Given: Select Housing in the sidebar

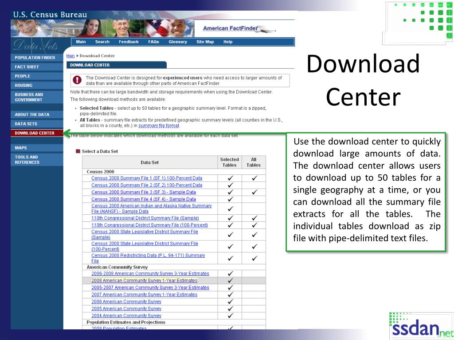Looking at the screenshot, I should click(37, 85).
